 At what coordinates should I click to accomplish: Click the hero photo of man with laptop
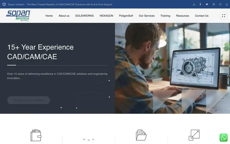172,68
